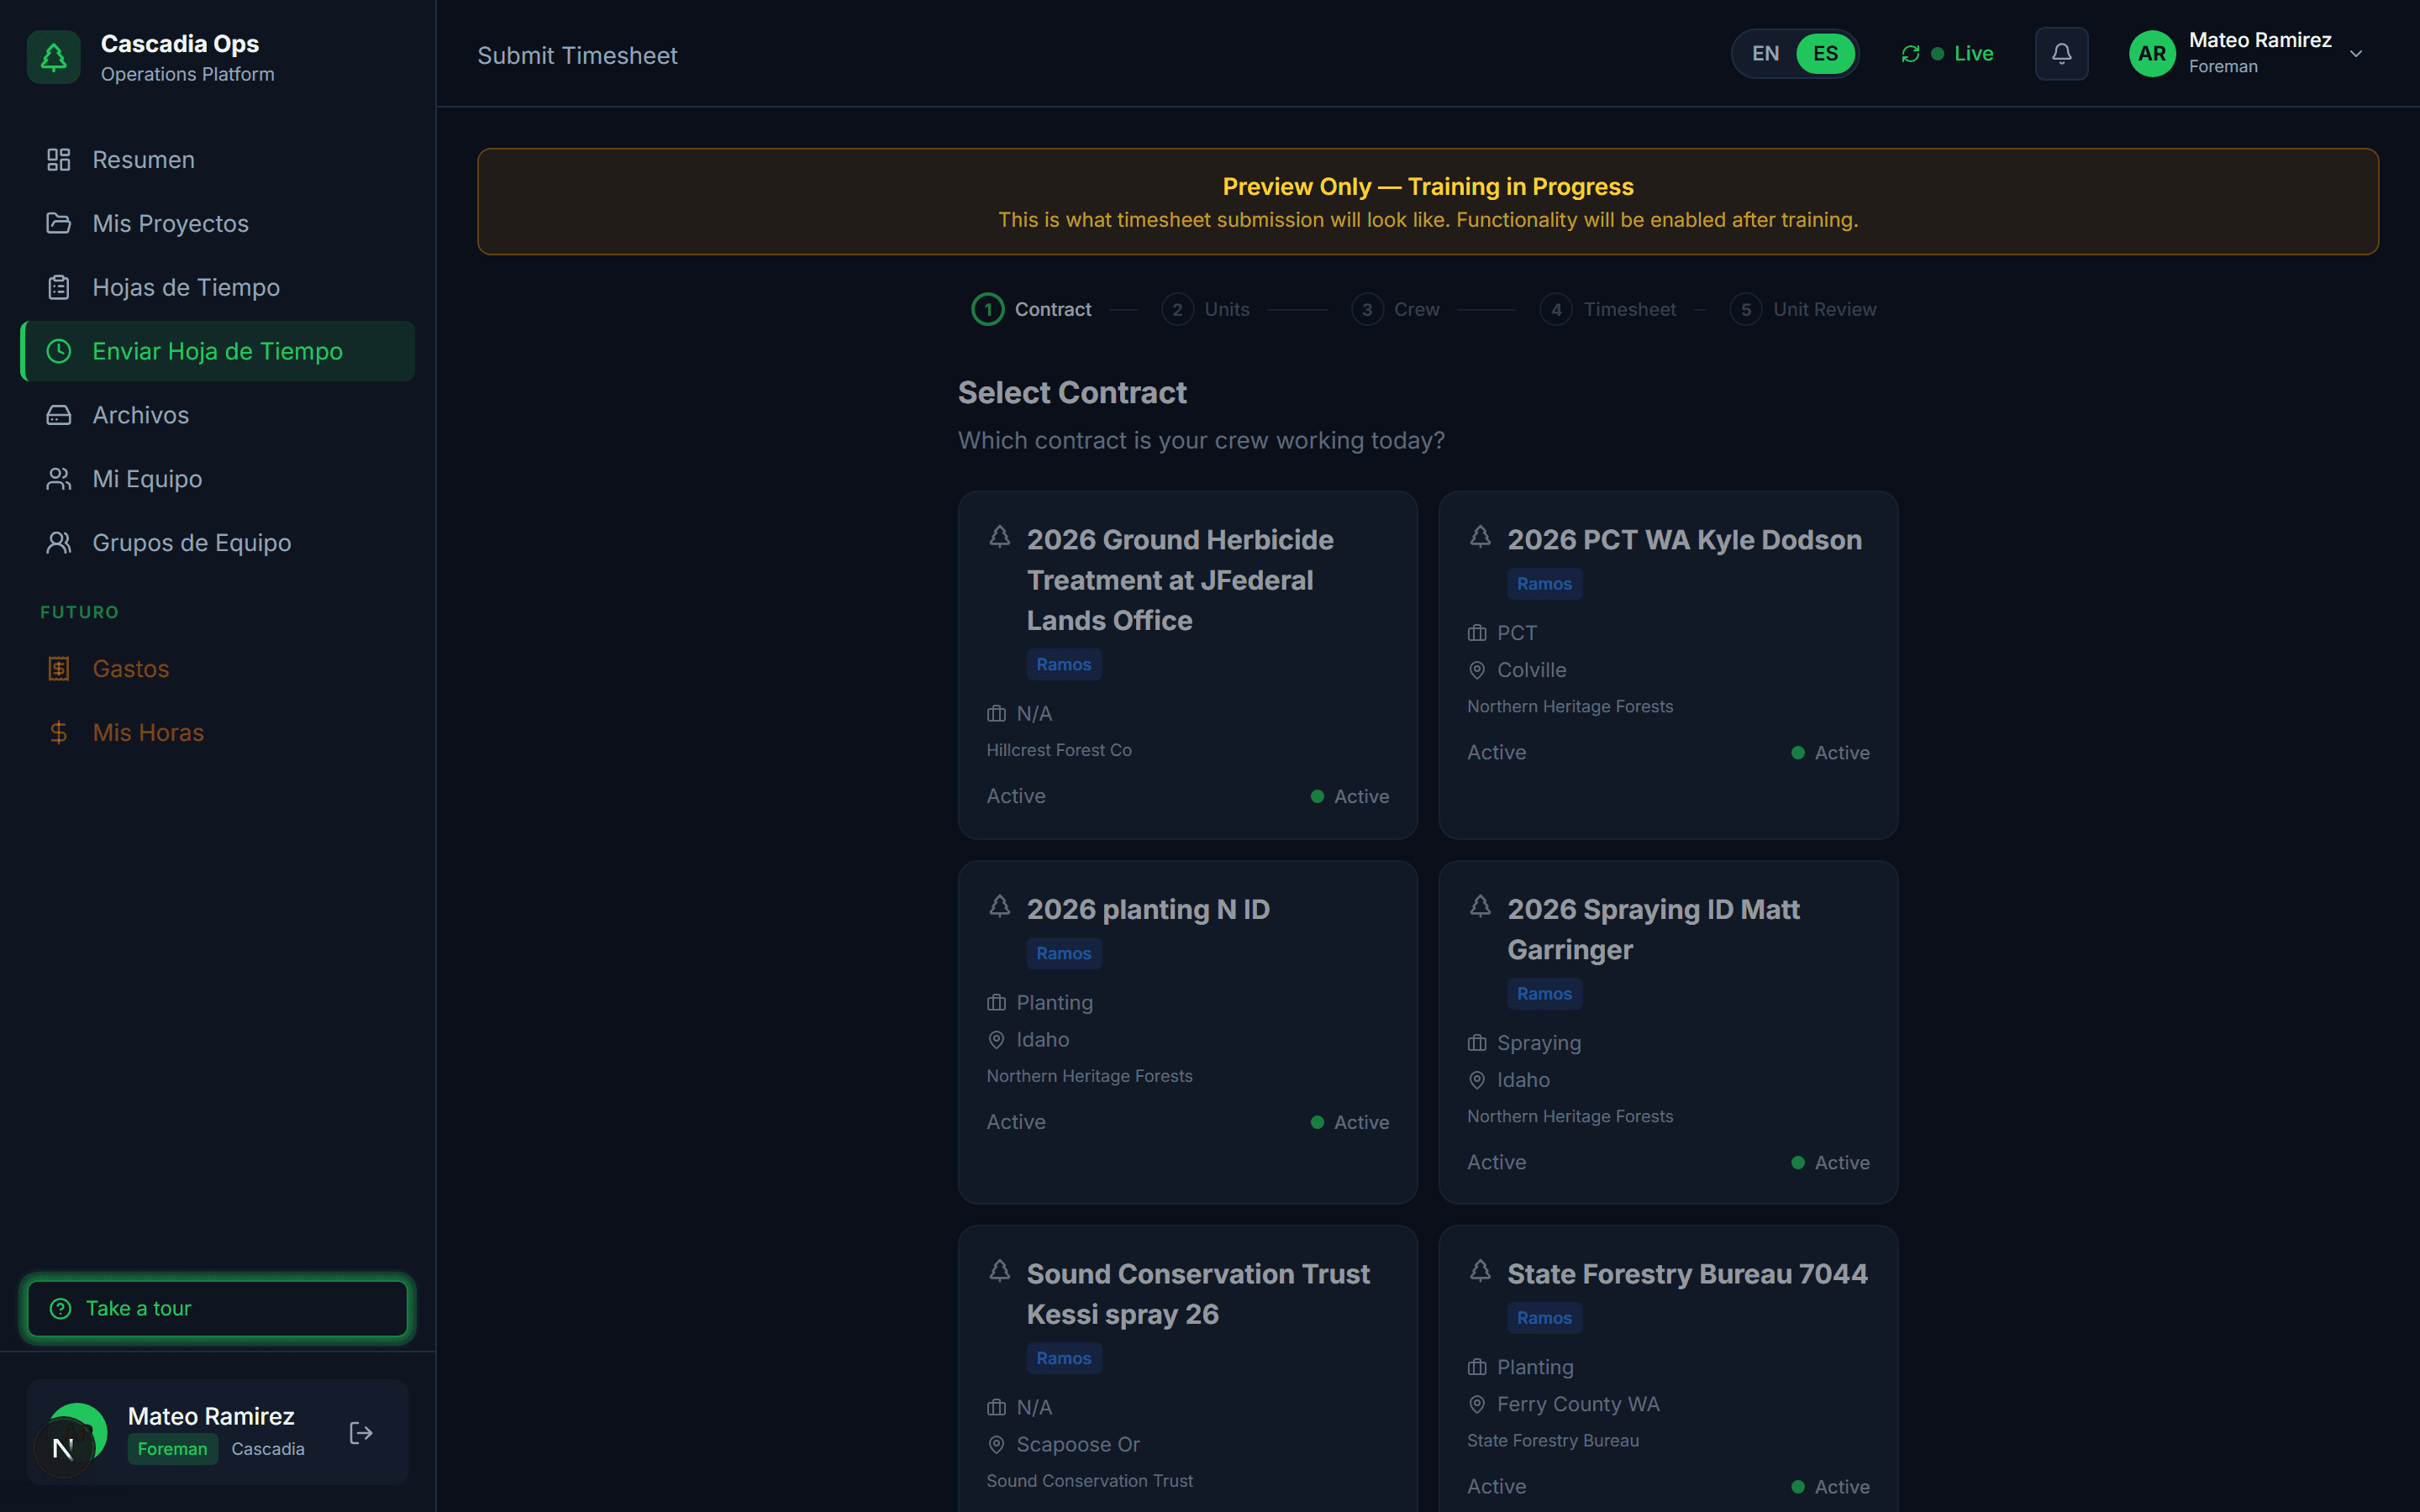Click the 'Scapoose Or' location text

pos(1078,1445)
